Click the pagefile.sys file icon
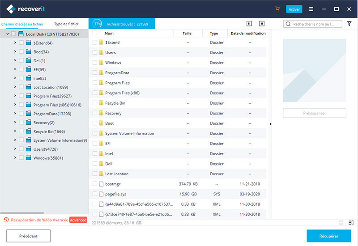This screenshot has width=358, height=246. pyautogui.click(x=102, y=194)
